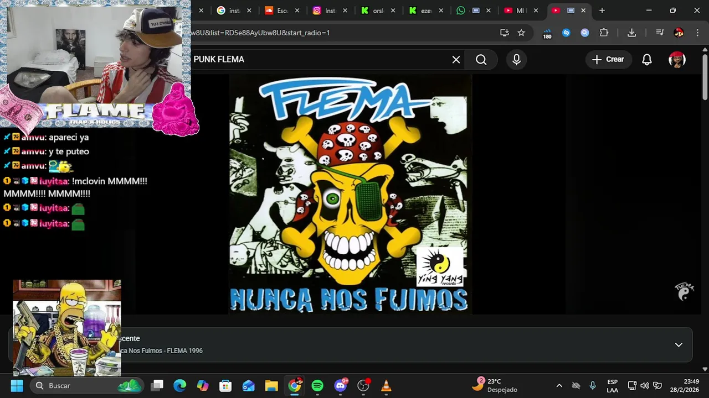Click the blue magnifier extension icon
Image resolution: width=709 pixels, height=398 pixels.
[x=585, y=33]
